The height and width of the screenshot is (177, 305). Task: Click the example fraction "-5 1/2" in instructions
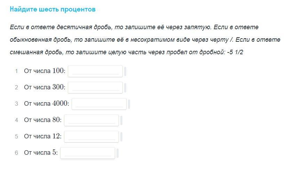coord(235,52)
